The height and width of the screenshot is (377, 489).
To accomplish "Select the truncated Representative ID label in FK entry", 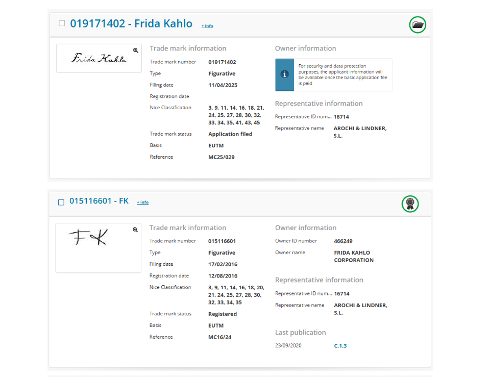I will point(303,293).
